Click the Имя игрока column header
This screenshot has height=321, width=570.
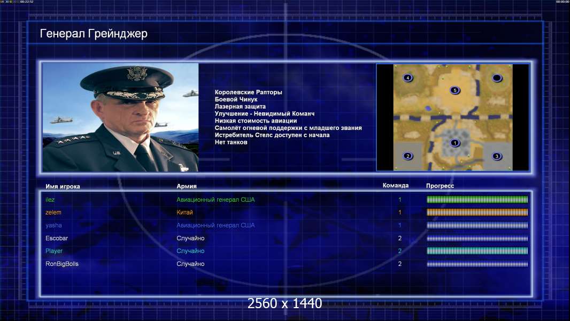point(63,187)
